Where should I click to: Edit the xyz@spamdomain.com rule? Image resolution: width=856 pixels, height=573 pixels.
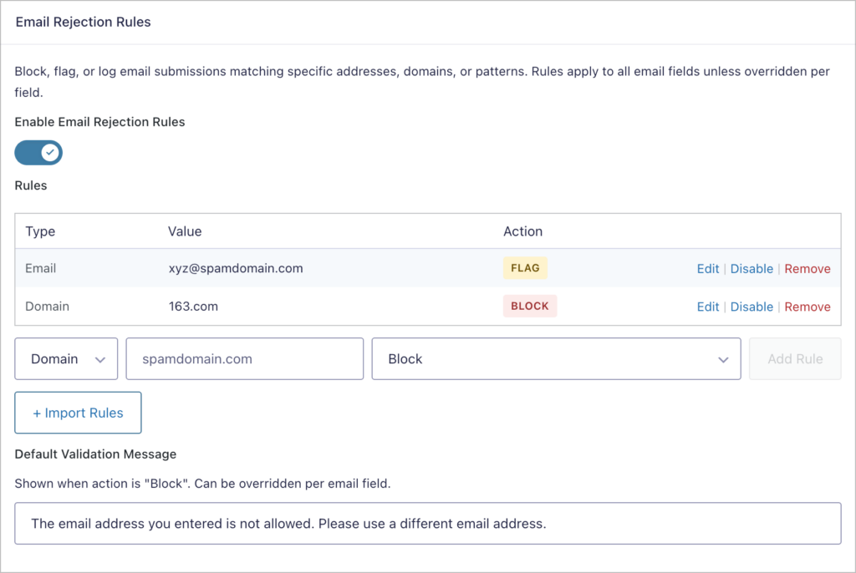point(707,268)
